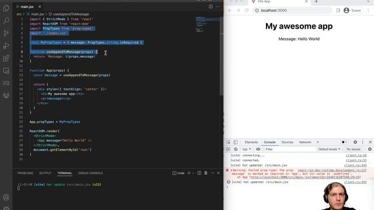Viewport: 374px width, 210px height.
Task: Select the Vite App browser tab
Action: [279, 2]
